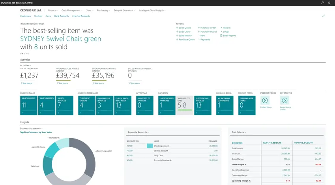Go to the Items page
335x185 pixels.
pyautogui.click(x=48, y=16)
